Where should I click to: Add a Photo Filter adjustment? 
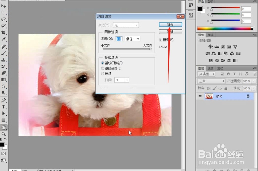pyautogui.click(x=226, y=54)
